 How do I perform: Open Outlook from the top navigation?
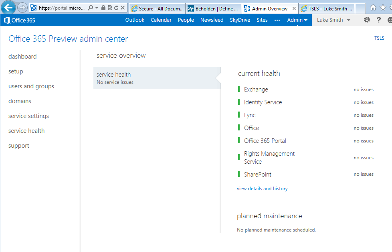click(x=135, y=20)
